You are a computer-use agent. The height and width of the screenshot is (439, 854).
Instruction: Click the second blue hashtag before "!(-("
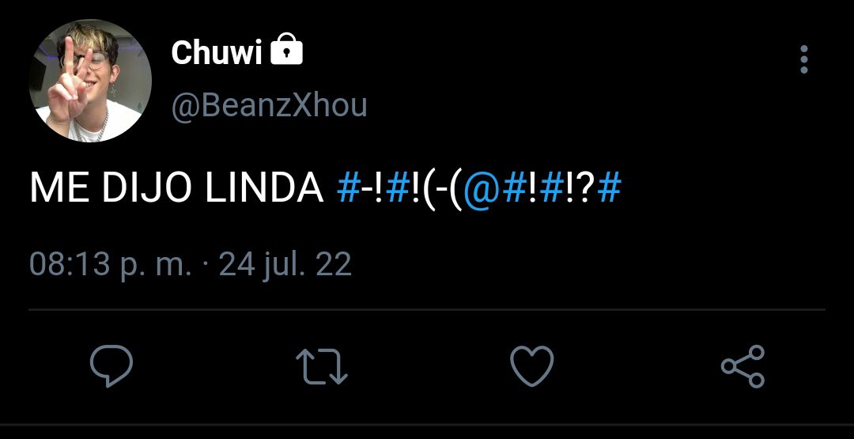[396, 188]
